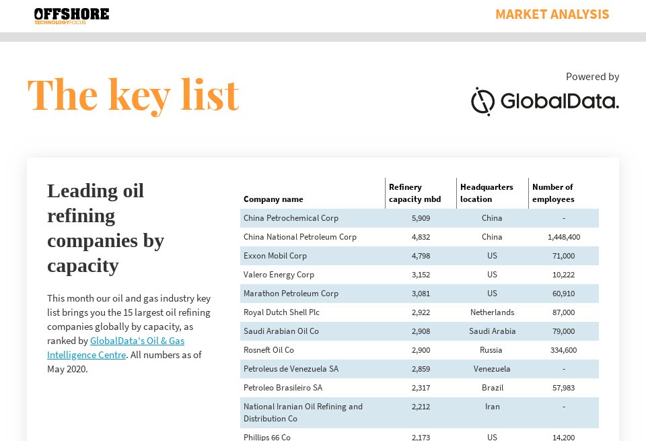Viewport: 646px width, 441px height.
Task: Click National Iranian Oil Refining and Distribution Co
Action: pyautogui.click(x=303, y=412)
